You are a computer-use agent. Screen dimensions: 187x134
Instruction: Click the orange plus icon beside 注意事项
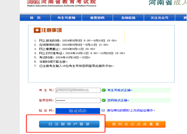tap(37, 30)
